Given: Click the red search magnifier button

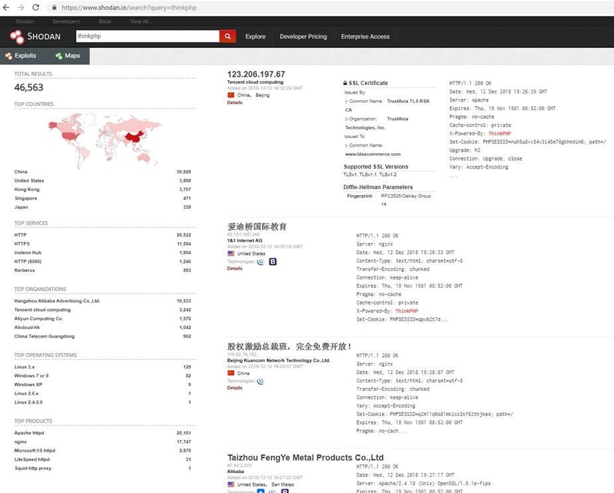Looking at the screenshot, I should coord(228,36).
